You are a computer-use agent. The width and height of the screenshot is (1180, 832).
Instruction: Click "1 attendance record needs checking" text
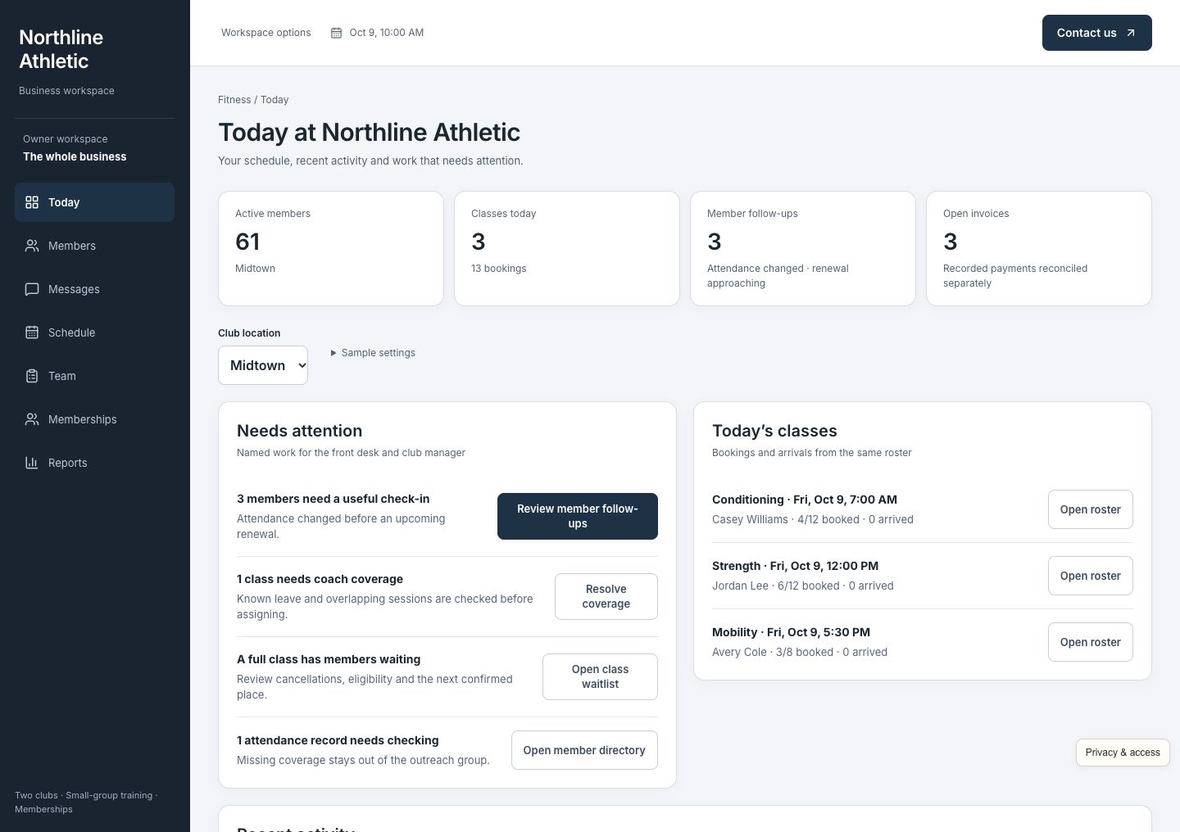(x=338, y=740)
